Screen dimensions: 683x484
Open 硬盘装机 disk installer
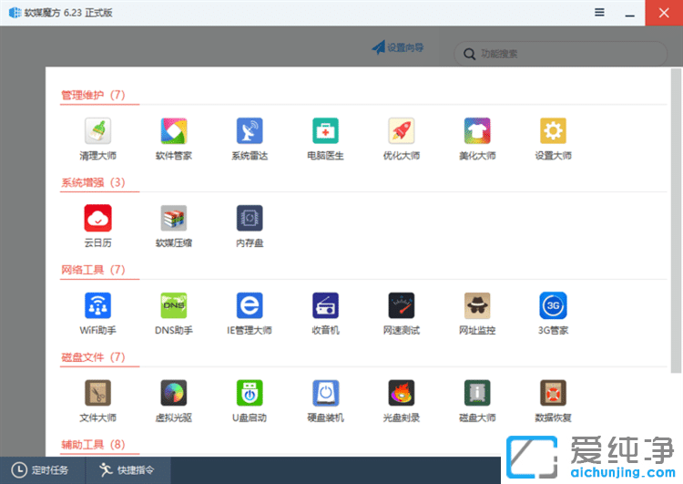[x=325, y=393]
